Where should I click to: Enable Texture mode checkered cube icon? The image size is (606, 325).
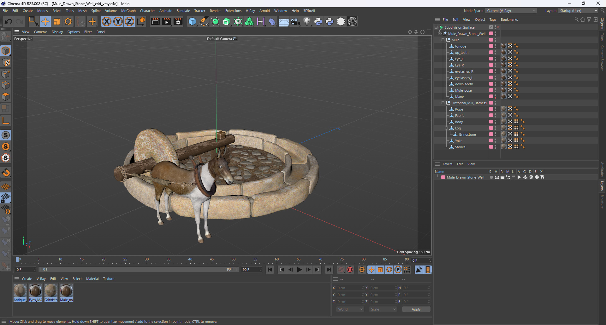pos(6,62)
